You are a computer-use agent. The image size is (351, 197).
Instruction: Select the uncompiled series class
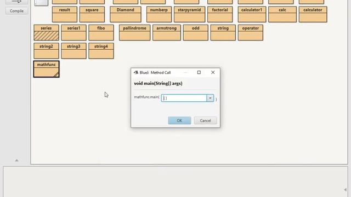[46, 33]
